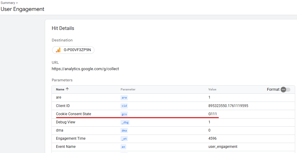297x153 pixels.
Task: Click the G-P00VF3ZP9N destination chip
Action: click(73, 50)
